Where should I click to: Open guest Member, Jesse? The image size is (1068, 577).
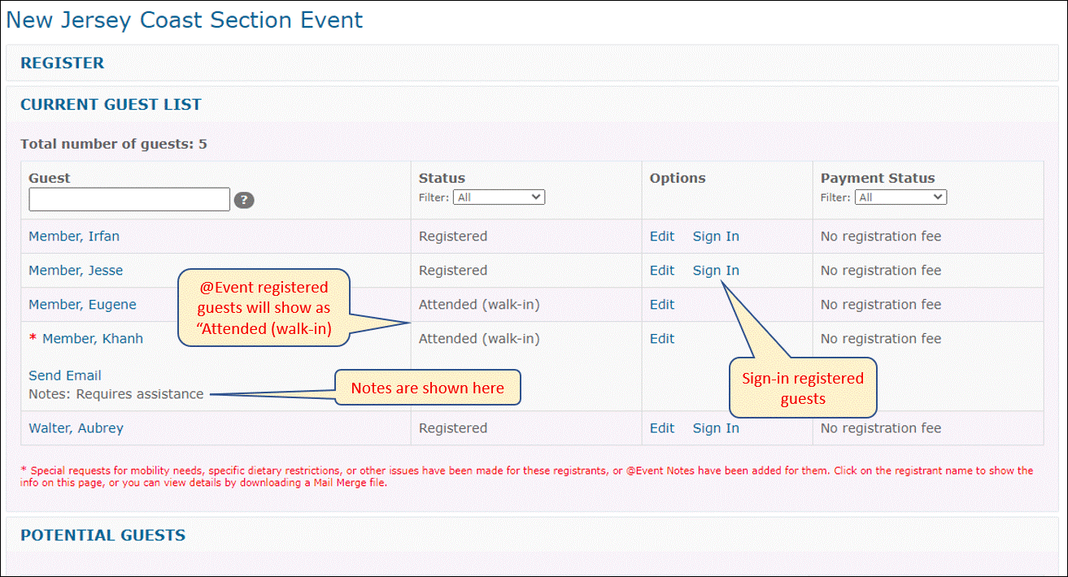tap(76, 271)
